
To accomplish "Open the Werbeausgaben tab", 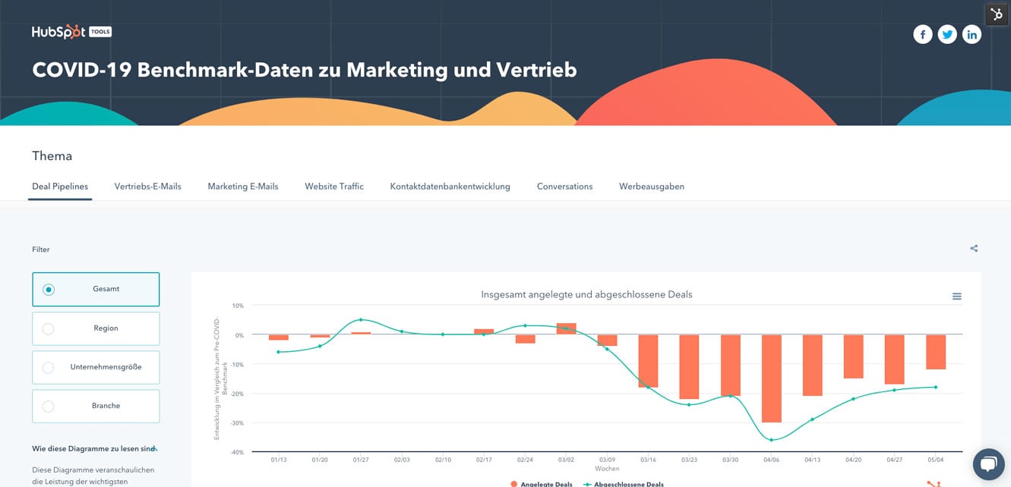I will point(652,187).
